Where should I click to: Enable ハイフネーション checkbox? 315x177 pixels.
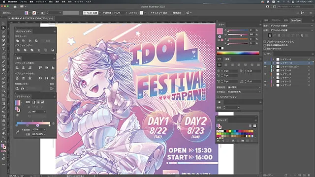(218, 97)
